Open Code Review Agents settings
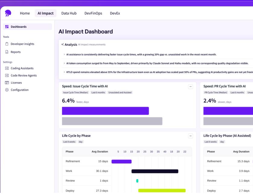The width and height of the screenshot is (253, 194). (24, 76)
